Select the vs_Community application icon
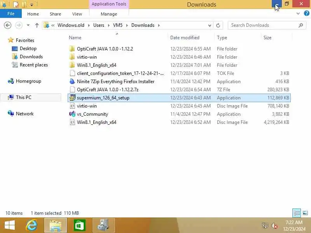 72,114
